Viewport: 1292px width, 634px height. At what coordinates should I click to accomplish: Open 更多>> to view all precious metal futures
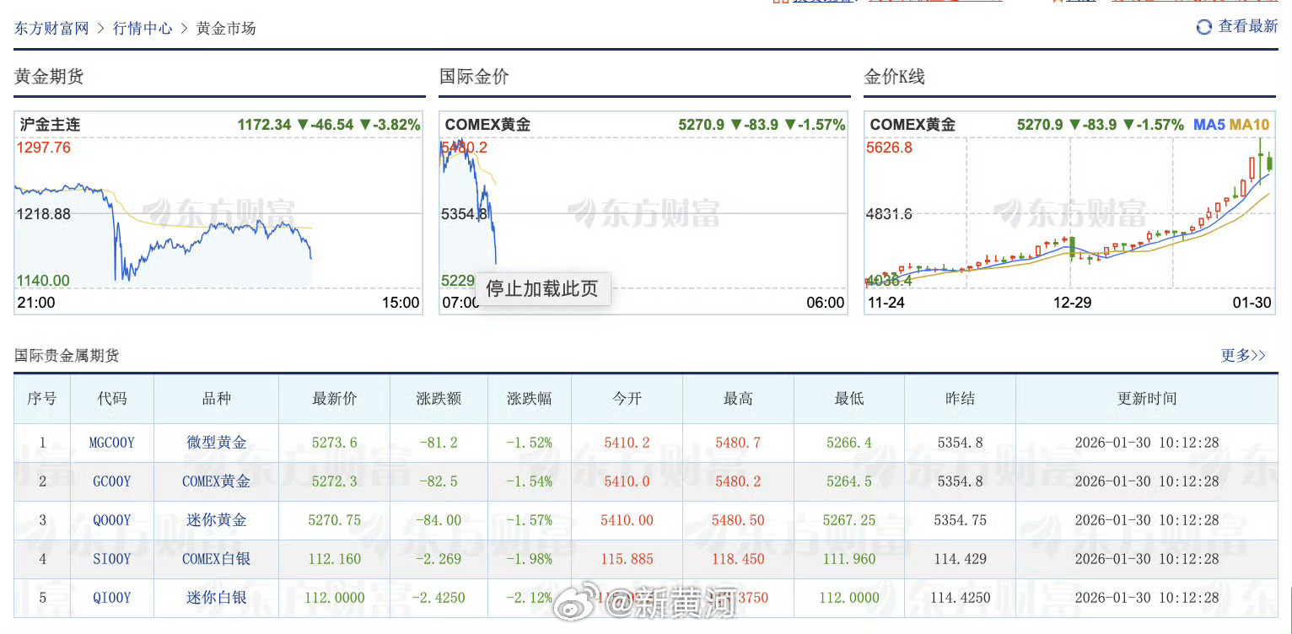point(1242,356)
